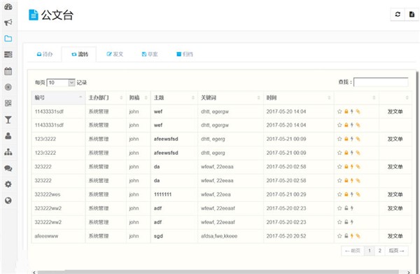Open the QR code icon in sidebar
The image size is (420, 274).
coord(8,103)
